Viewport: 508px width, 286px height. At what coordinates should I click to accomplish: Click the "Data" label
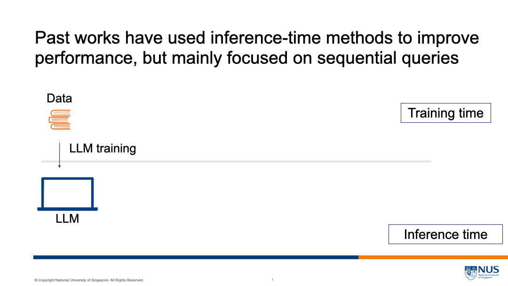59,98
